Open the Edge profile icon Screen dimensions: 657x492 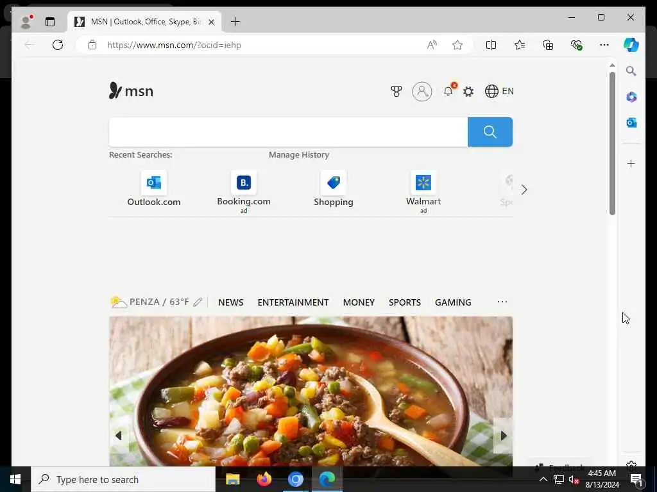26,21
